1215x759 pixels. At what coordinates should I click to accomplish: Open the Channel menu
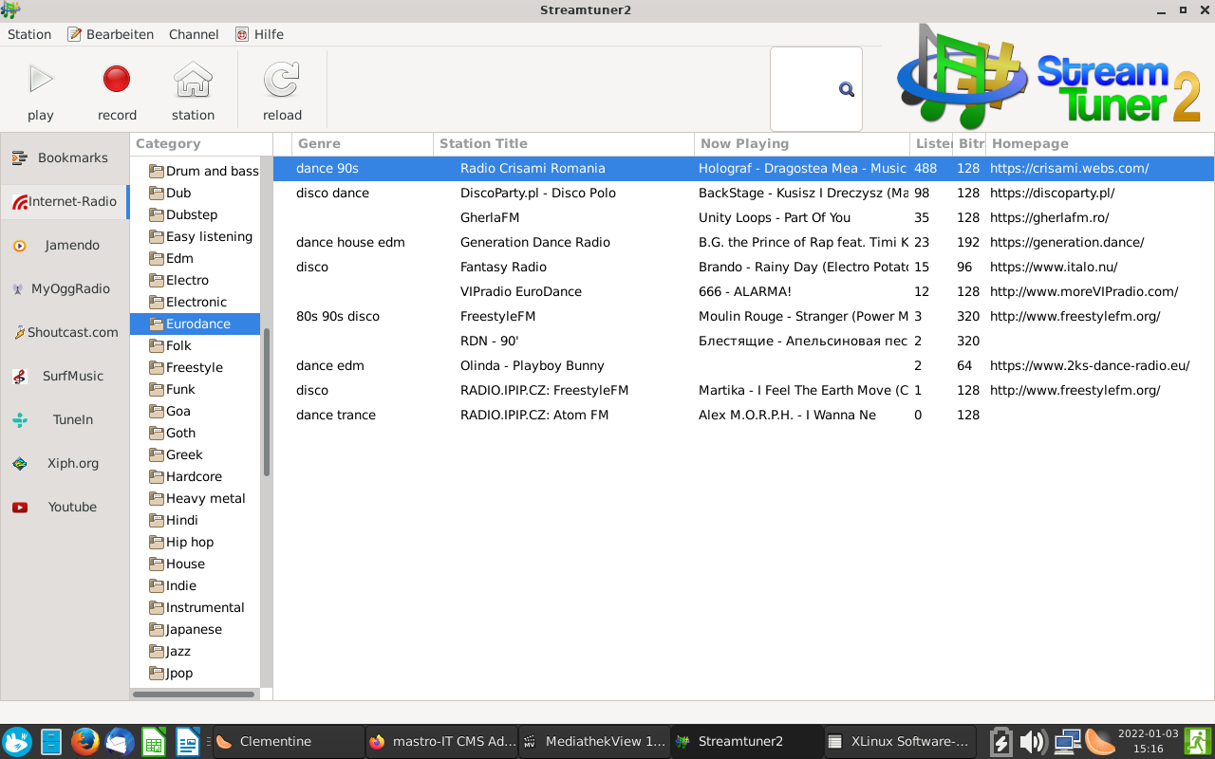pyautogui.click(x=194, y=34)
